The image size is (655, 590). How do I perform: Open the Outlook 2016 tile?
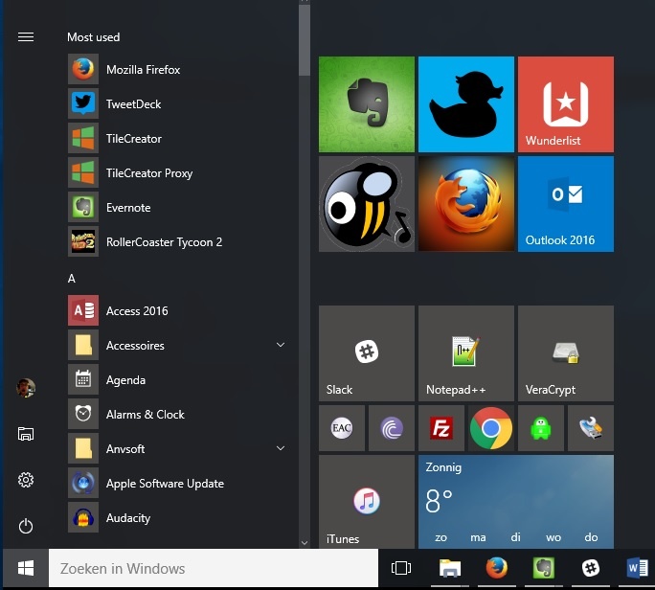pos(566,204)
